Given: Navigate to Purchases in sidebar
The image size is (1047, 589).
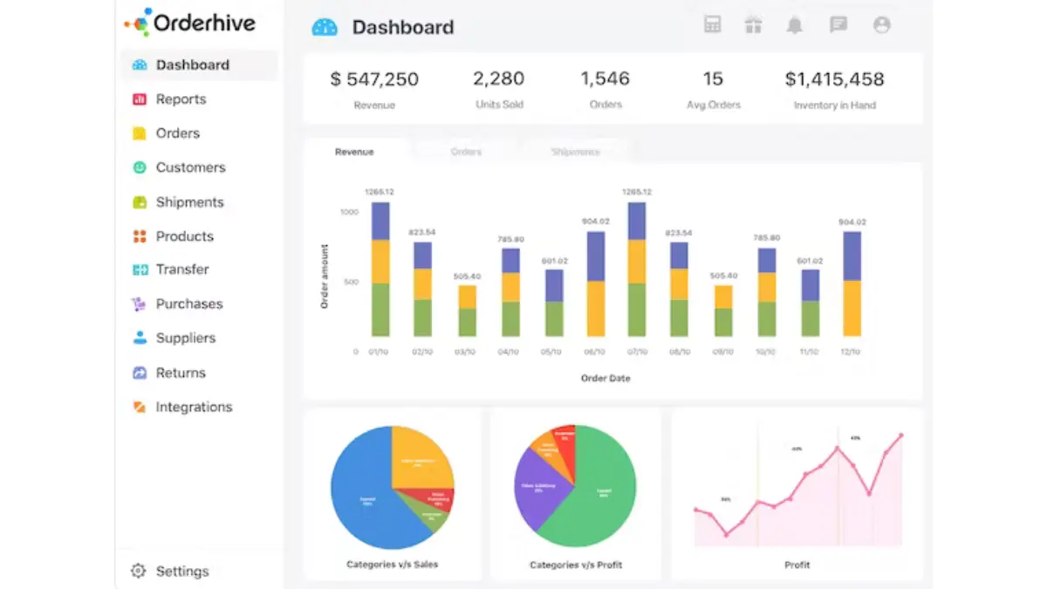Looking at the screenshot, I should pyautogui.click(x=188, y=304).
